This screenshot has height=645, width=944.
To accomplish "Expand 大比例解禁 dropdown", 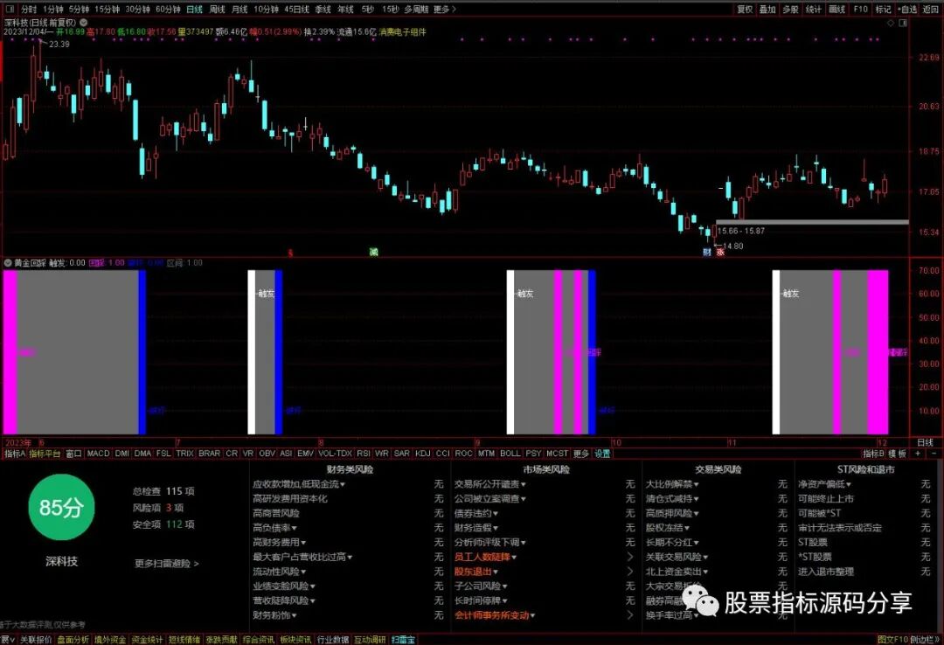I will point(672,484).
